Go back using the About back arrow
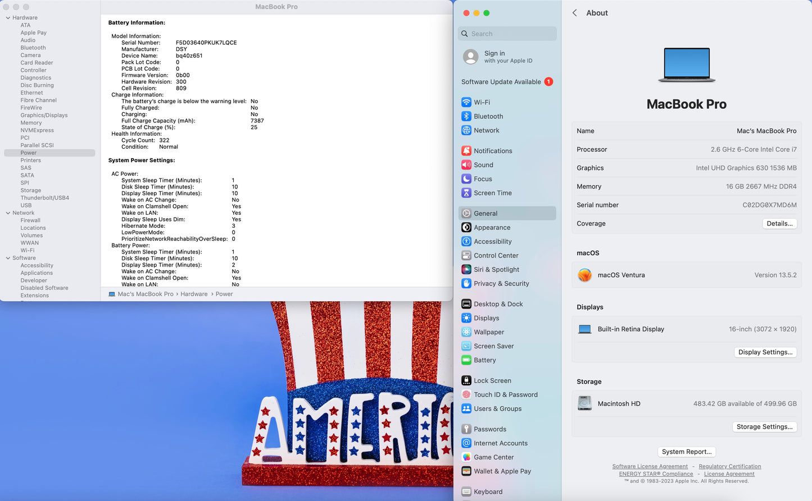Screen dimensions: 812x501 (574, 13)
